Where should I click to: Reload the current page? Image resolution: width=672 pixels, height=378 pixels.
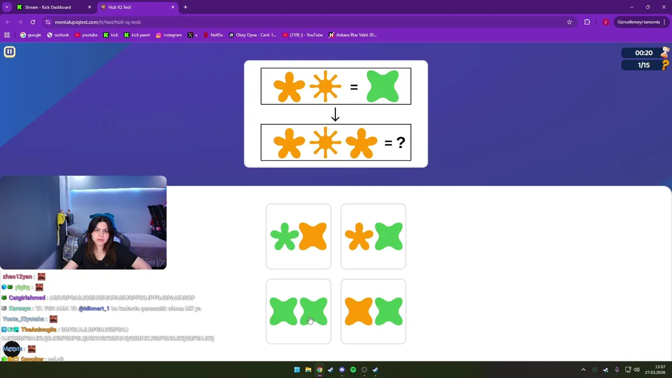(33, 22)
